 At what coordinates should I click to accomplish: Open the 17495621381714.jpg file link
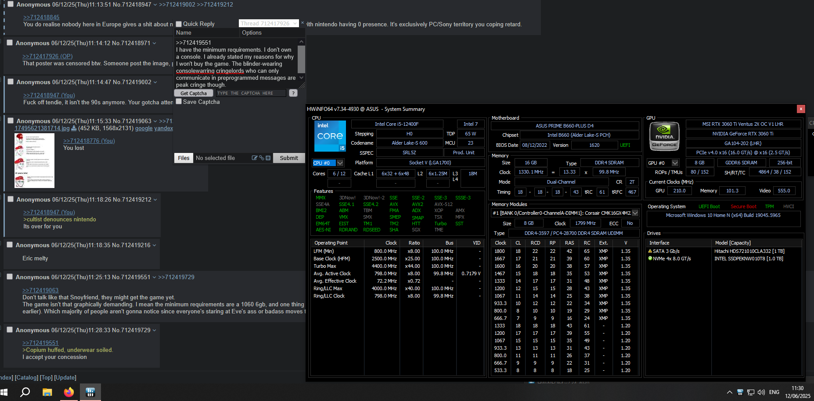click(42, 128)
